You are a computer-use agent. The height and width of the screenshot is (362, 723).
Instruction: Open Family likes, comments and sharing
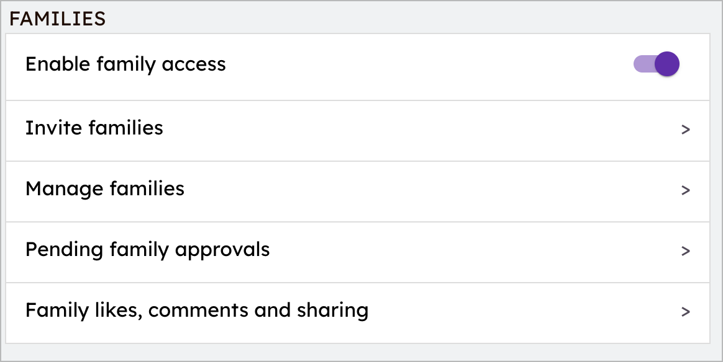(x=197, y=310)
